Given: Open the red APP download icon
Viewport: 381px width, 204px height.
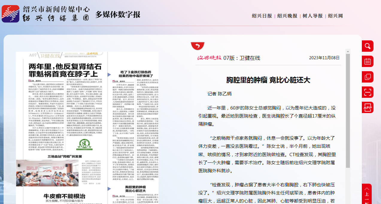Looking at the screenshot, I should 368,107.
